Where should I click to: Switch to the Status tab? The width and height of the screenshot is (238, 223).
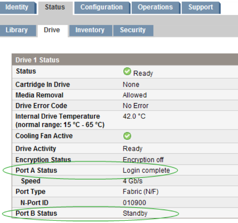tap(55, 7)
